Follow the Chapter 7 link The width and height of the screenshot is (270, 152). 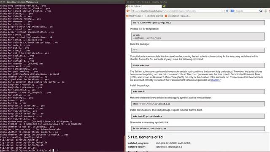pos(215,80)
